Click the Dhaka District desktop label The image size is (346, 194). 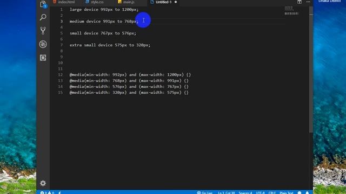(x=329, y=1)
